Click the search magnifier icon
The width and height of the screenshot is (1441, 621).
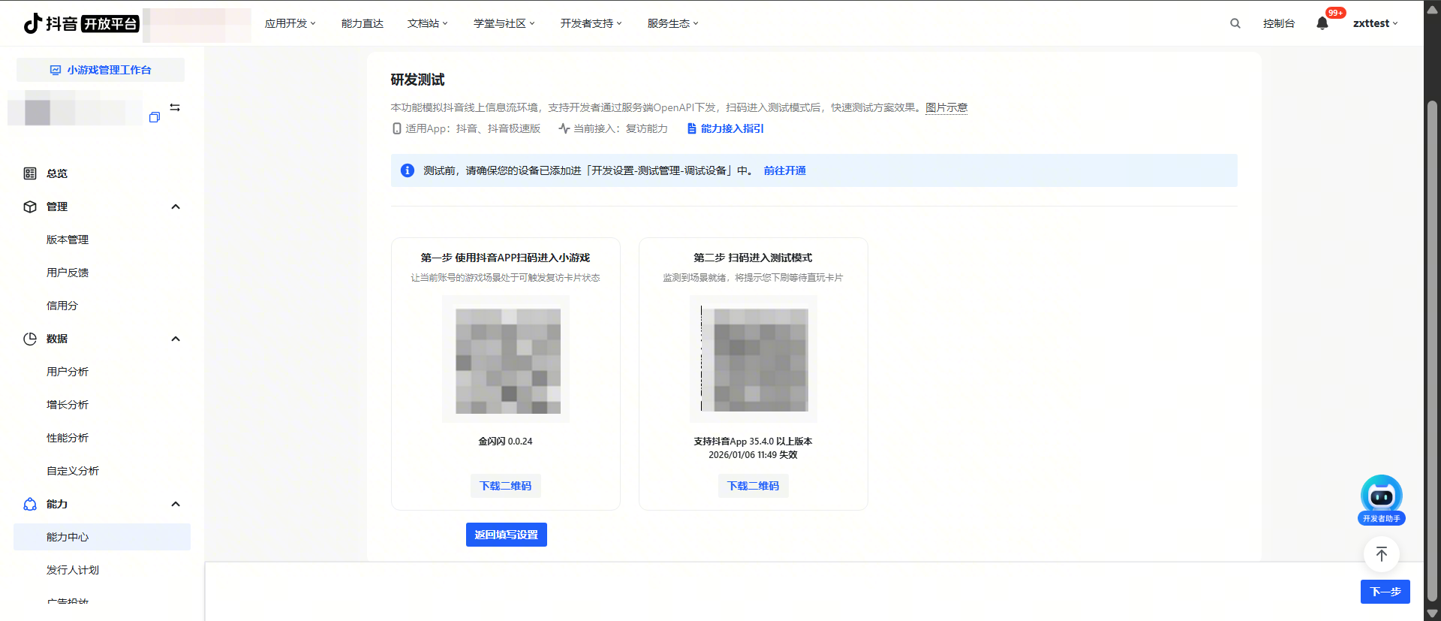tap(1235, 23)
